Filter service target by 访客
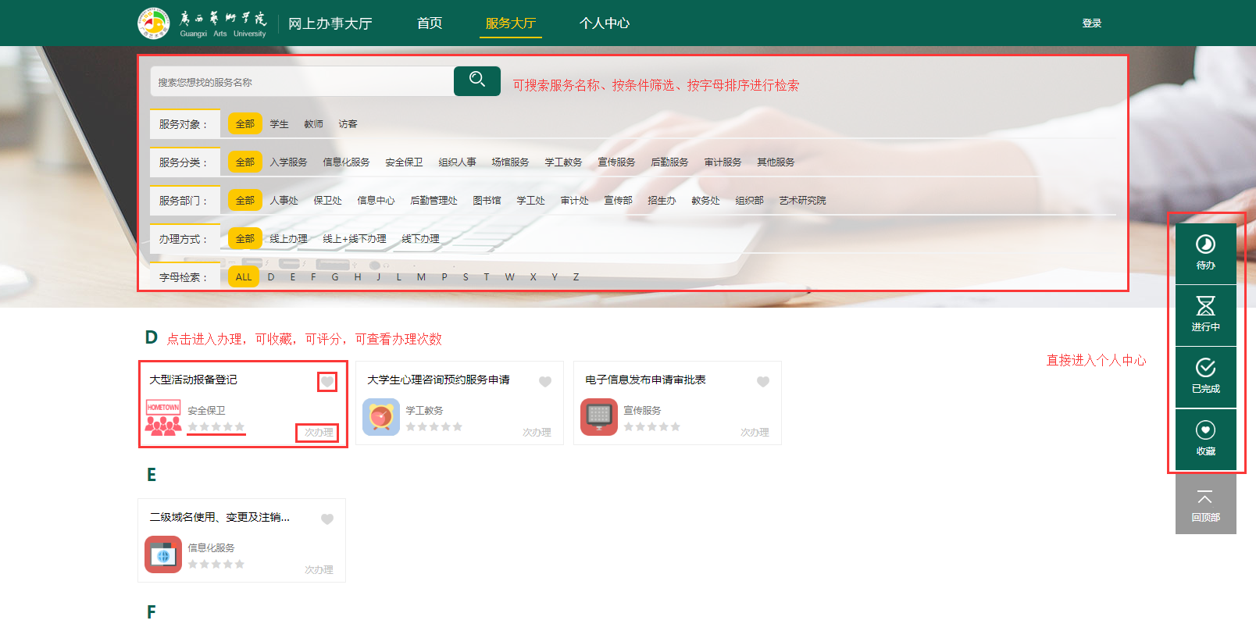The image size is (1256, 631). (x=348, y=123)
